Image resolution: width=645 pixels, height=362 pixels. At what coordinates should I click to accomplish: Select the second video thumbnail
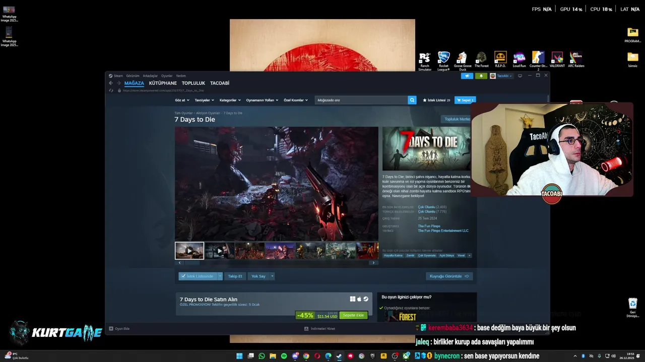coord(219,250)
